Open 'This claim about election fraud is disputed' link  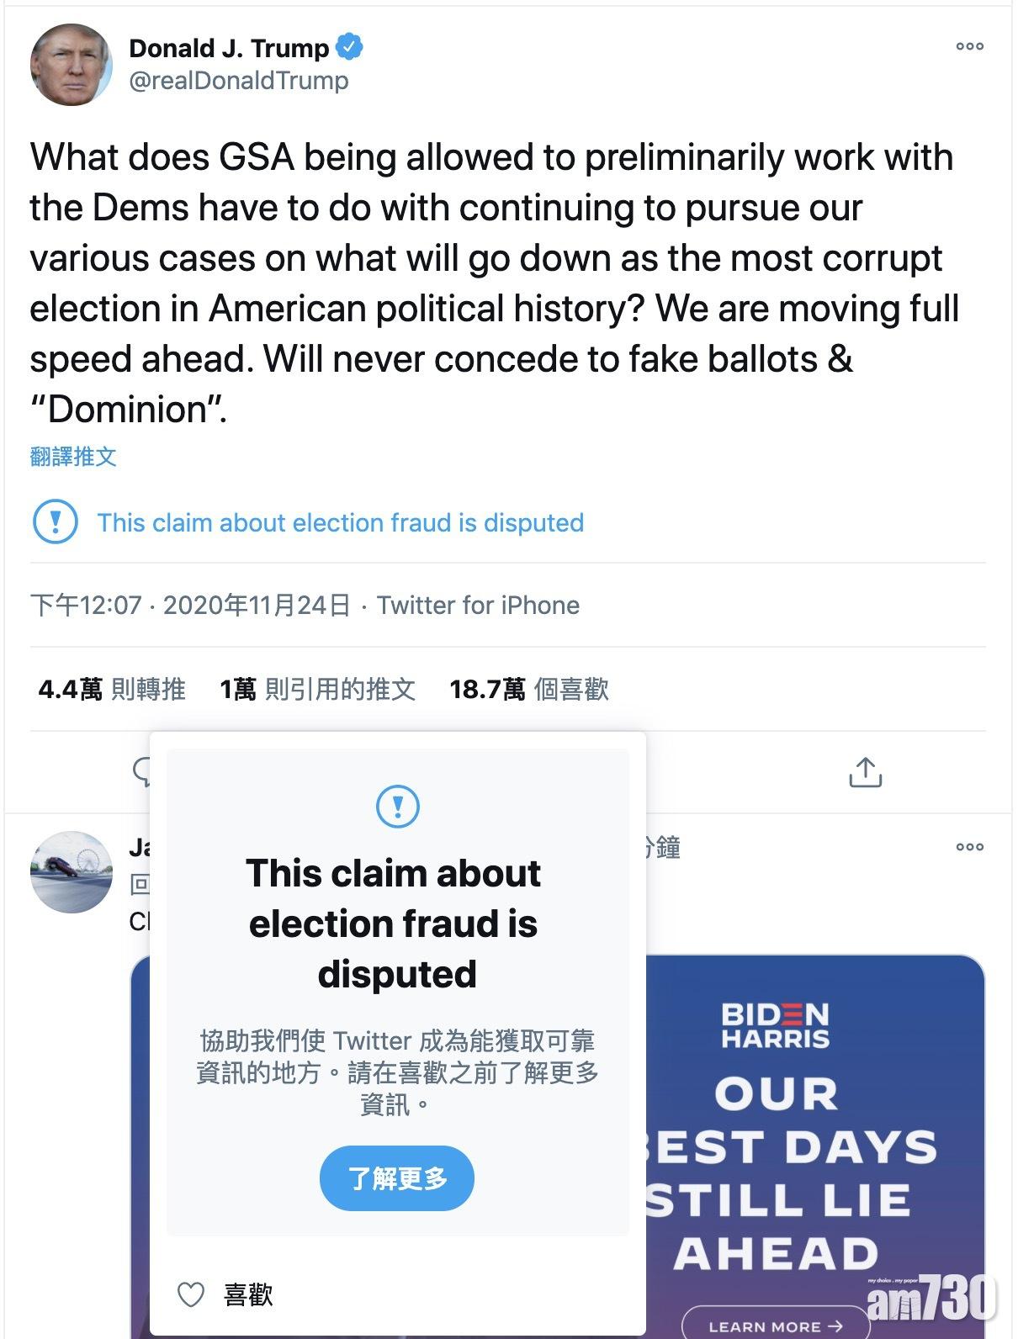[x=340, y=522]
